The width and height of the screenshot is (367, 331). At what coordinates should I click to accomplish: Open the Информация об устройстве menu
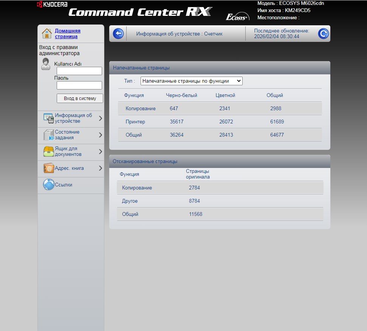(73, 118)
